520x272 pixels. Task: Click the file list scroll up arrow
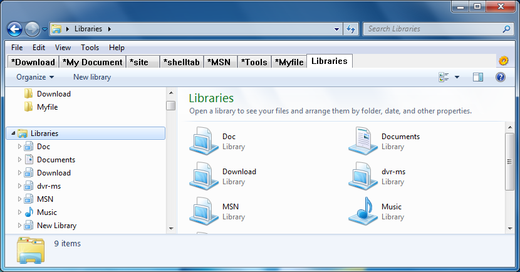[x=510, y=127]
